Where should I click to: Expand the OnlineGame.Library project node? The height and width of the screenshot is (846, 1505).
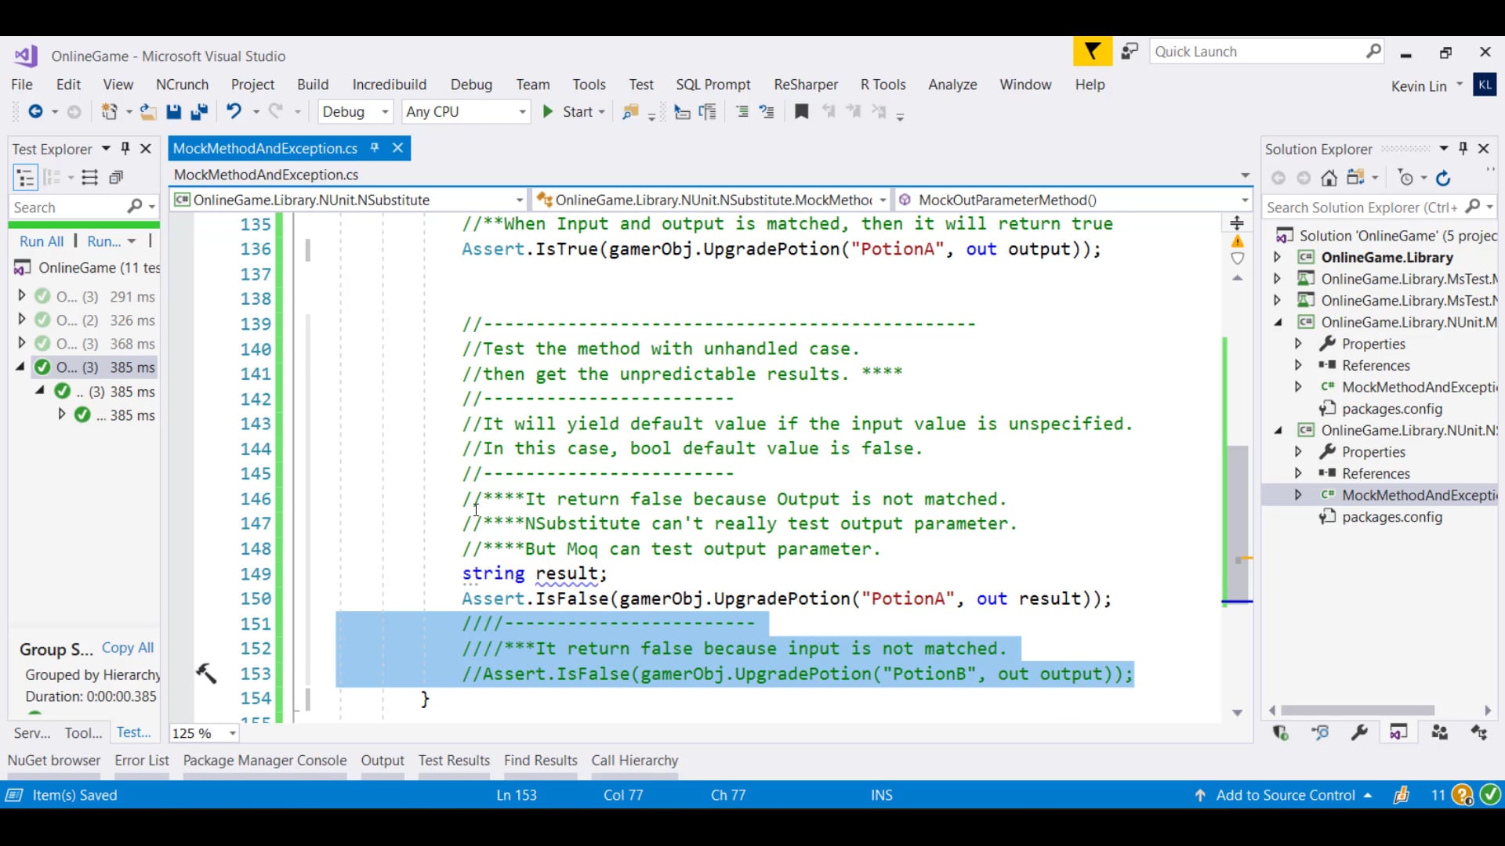pos(1277,257)
